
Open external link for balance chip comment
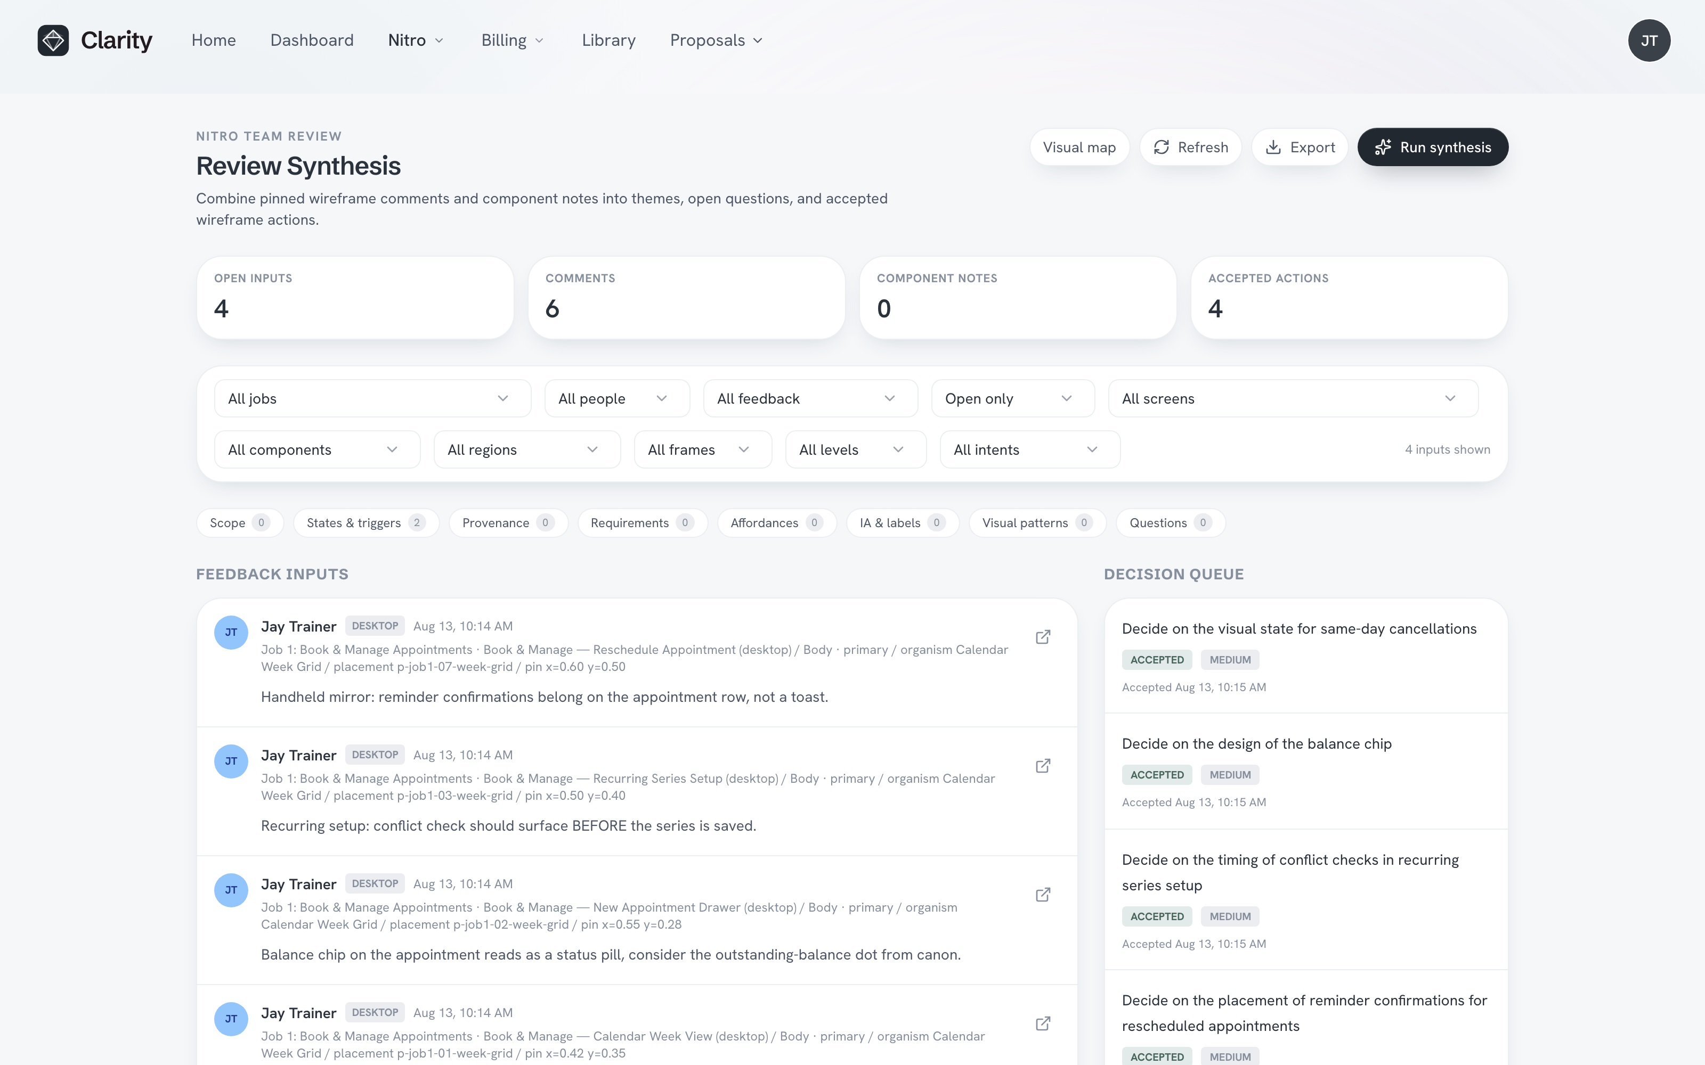tap(1043, 895)
